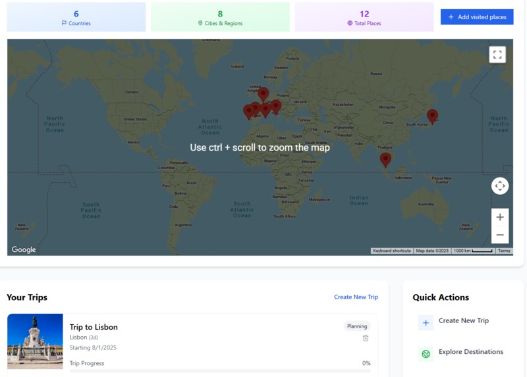Viewport: 527px width, 377px height.
Task: Click the Google logo on the map
Action: [24, 249]
